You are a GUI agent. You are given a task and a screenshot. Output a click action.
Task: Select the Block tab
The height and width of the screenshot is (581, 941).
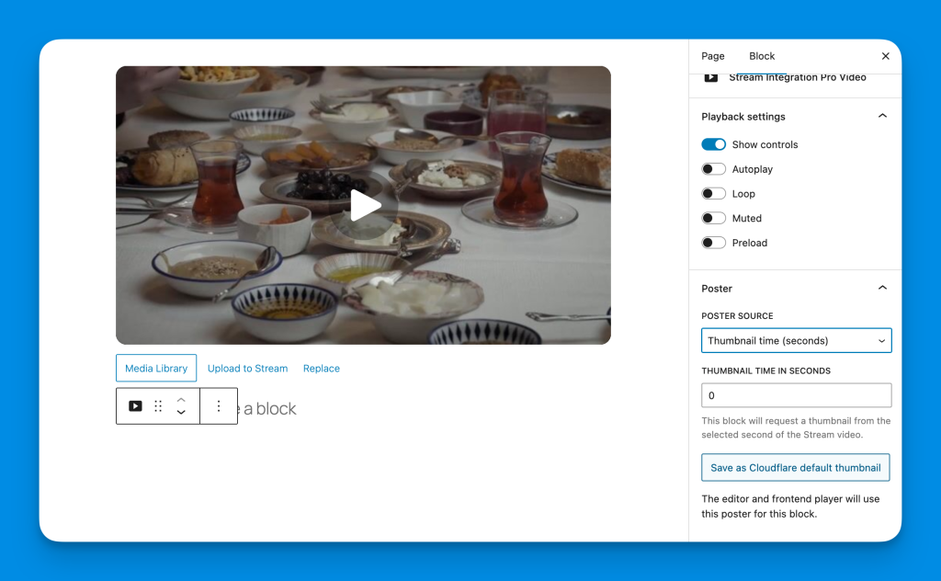tap(762, 56)
